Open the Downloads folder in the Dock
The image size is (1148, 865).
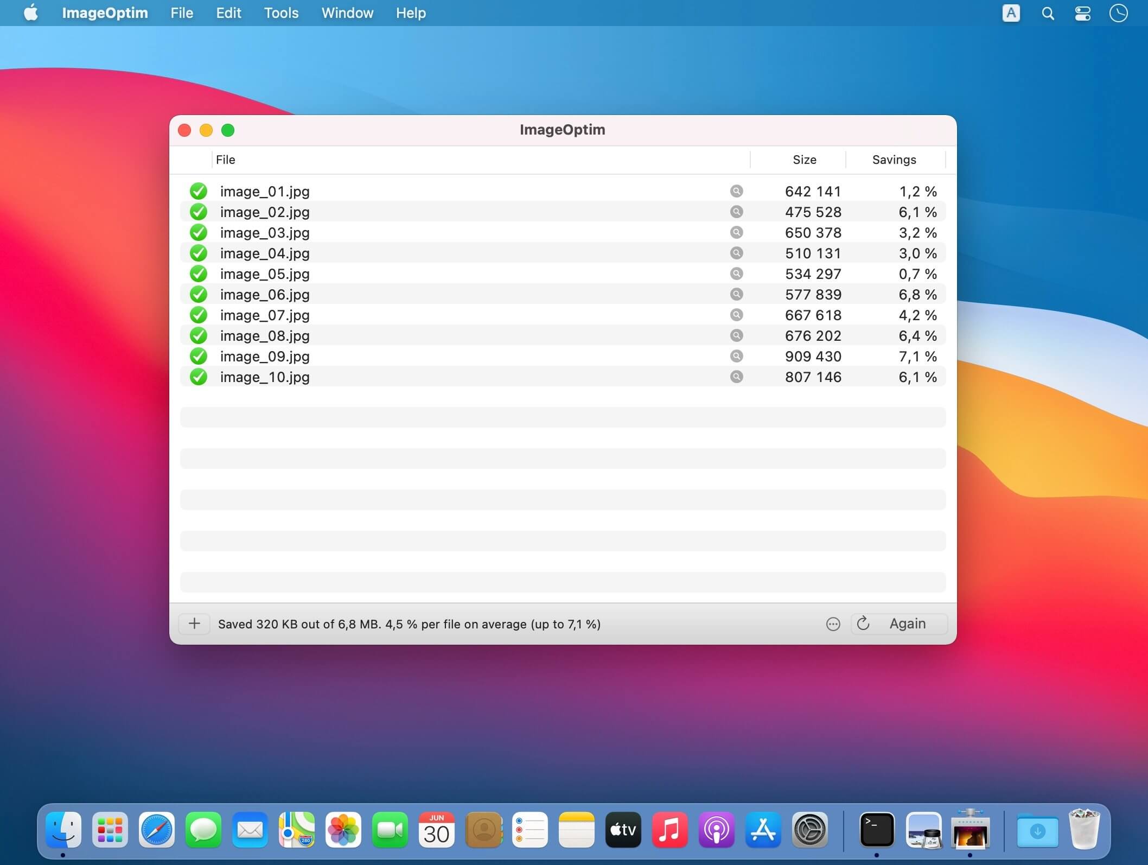pyautogui.click(x=1037, y=830)
